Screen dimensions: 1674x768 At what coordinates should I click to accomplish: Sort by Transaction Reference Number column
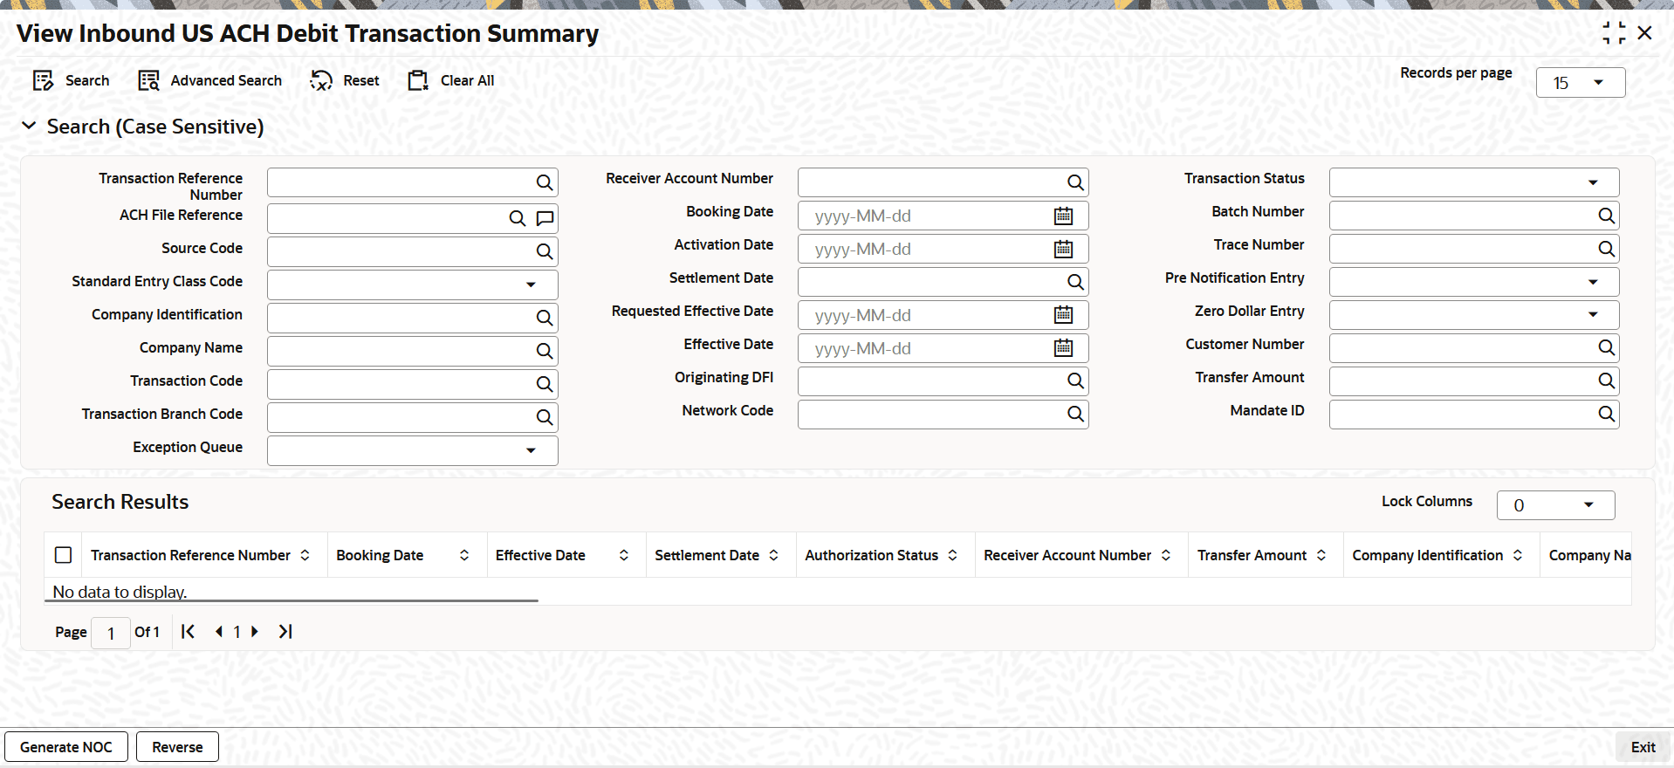point(305,555)
